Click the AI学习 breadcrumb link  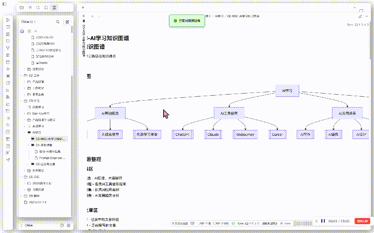tap(219, 16)
